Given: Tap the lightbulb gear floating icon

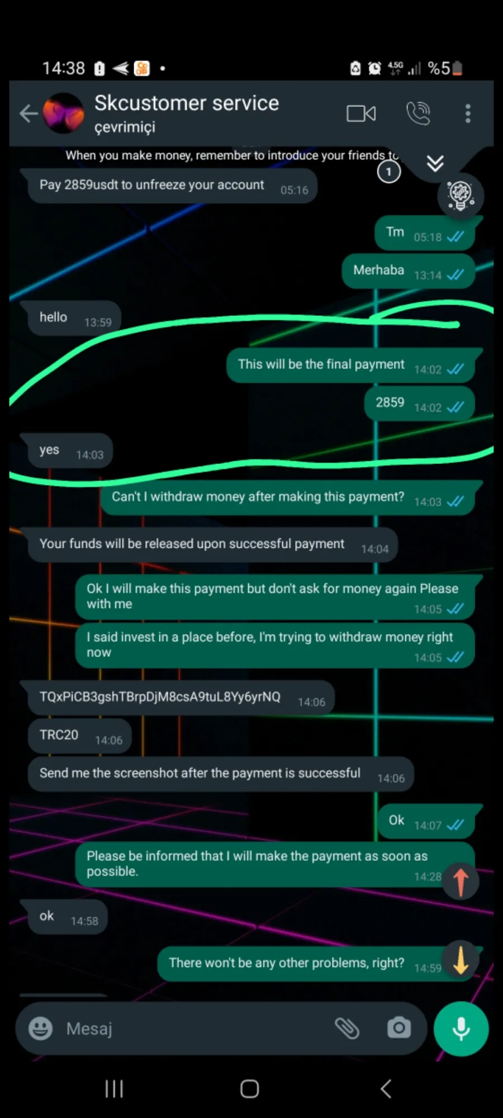Looking at the screenshot, I should (461, 196).
